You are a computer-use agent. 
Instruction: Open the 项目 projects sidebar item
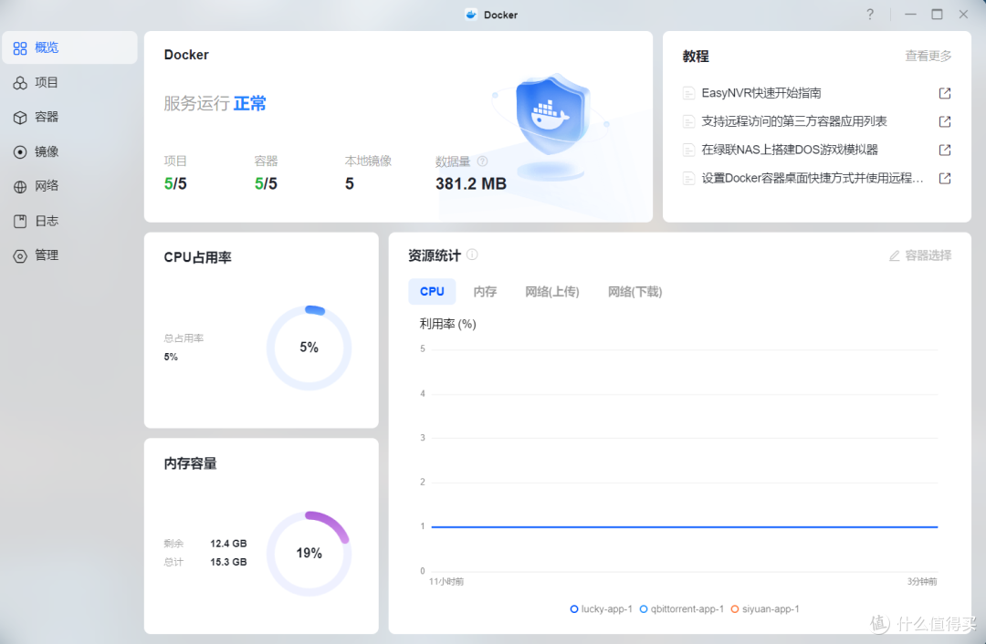click(x=69, y=82)
